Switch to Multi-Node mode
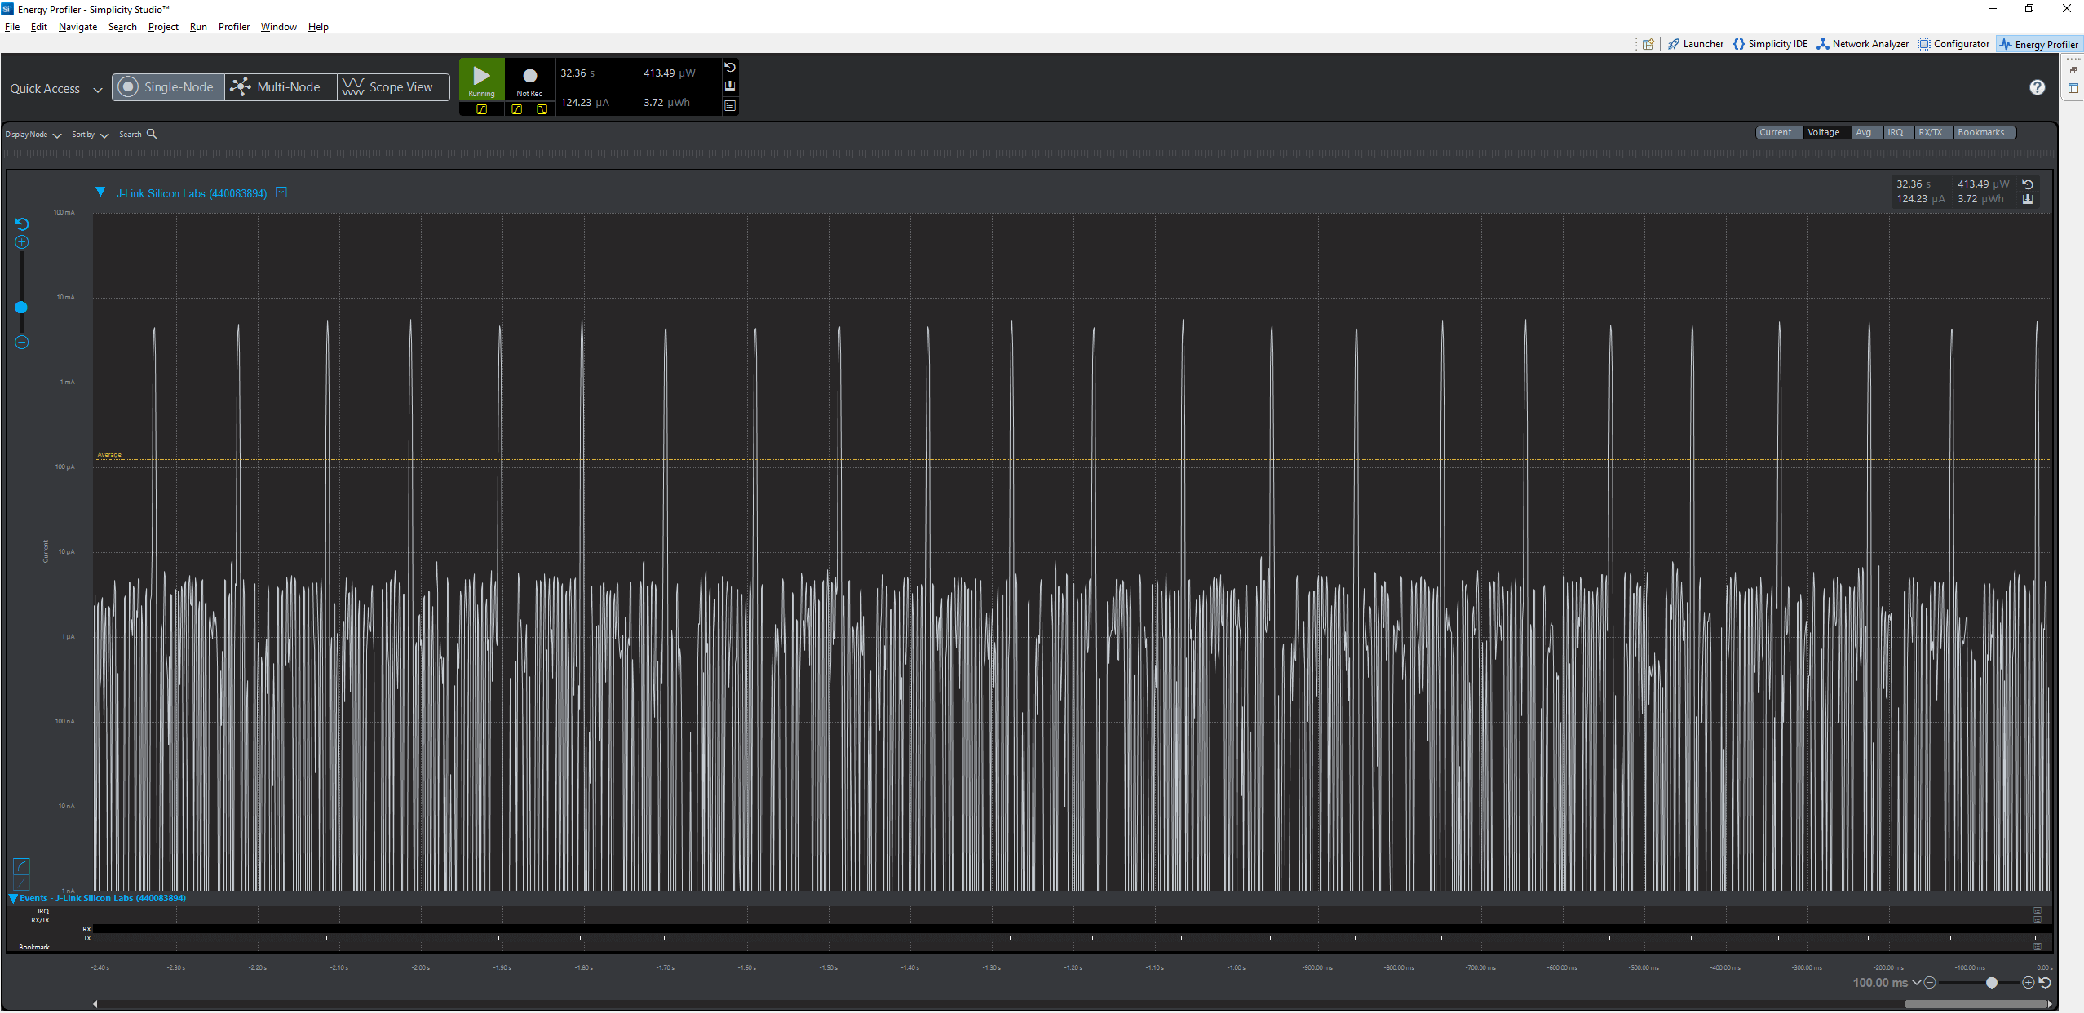 click(x=279, y=86)
